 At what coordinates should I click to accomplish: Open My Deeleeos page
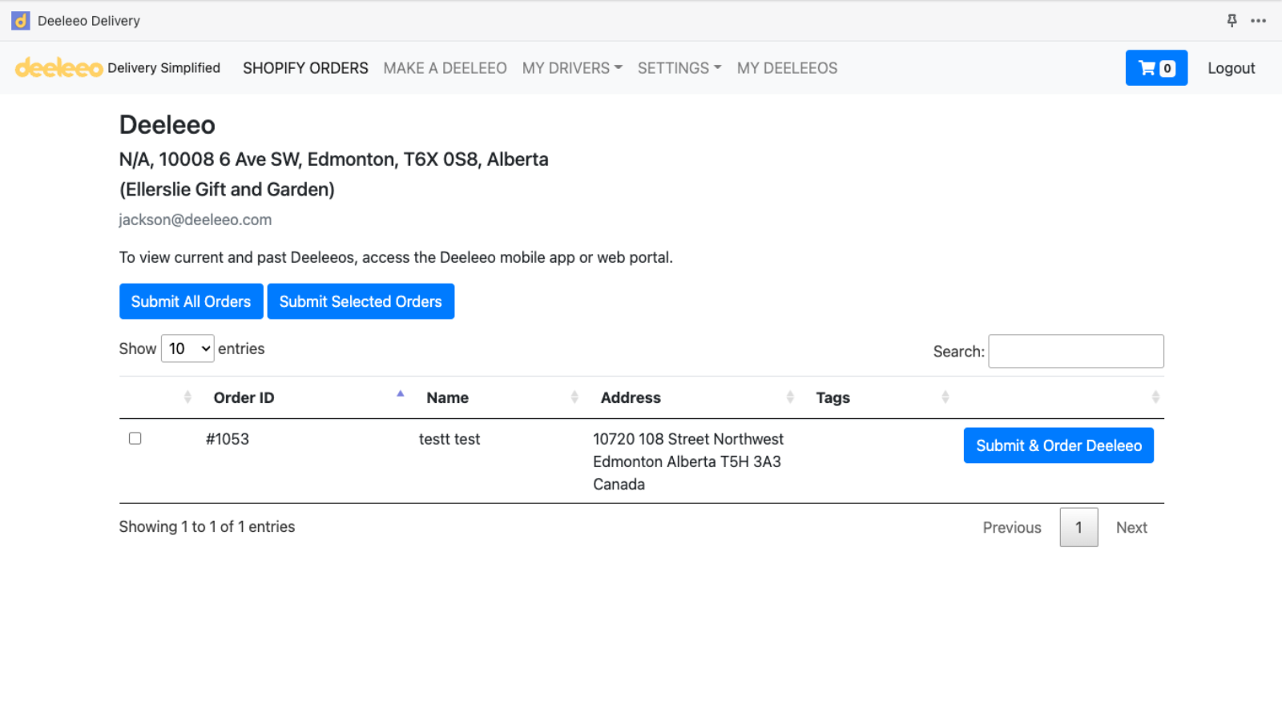tap(787, 68)
